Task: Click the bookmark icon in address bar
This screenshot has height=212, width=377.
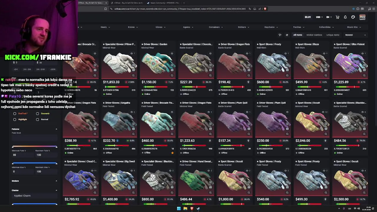Action: pos(105,9)
